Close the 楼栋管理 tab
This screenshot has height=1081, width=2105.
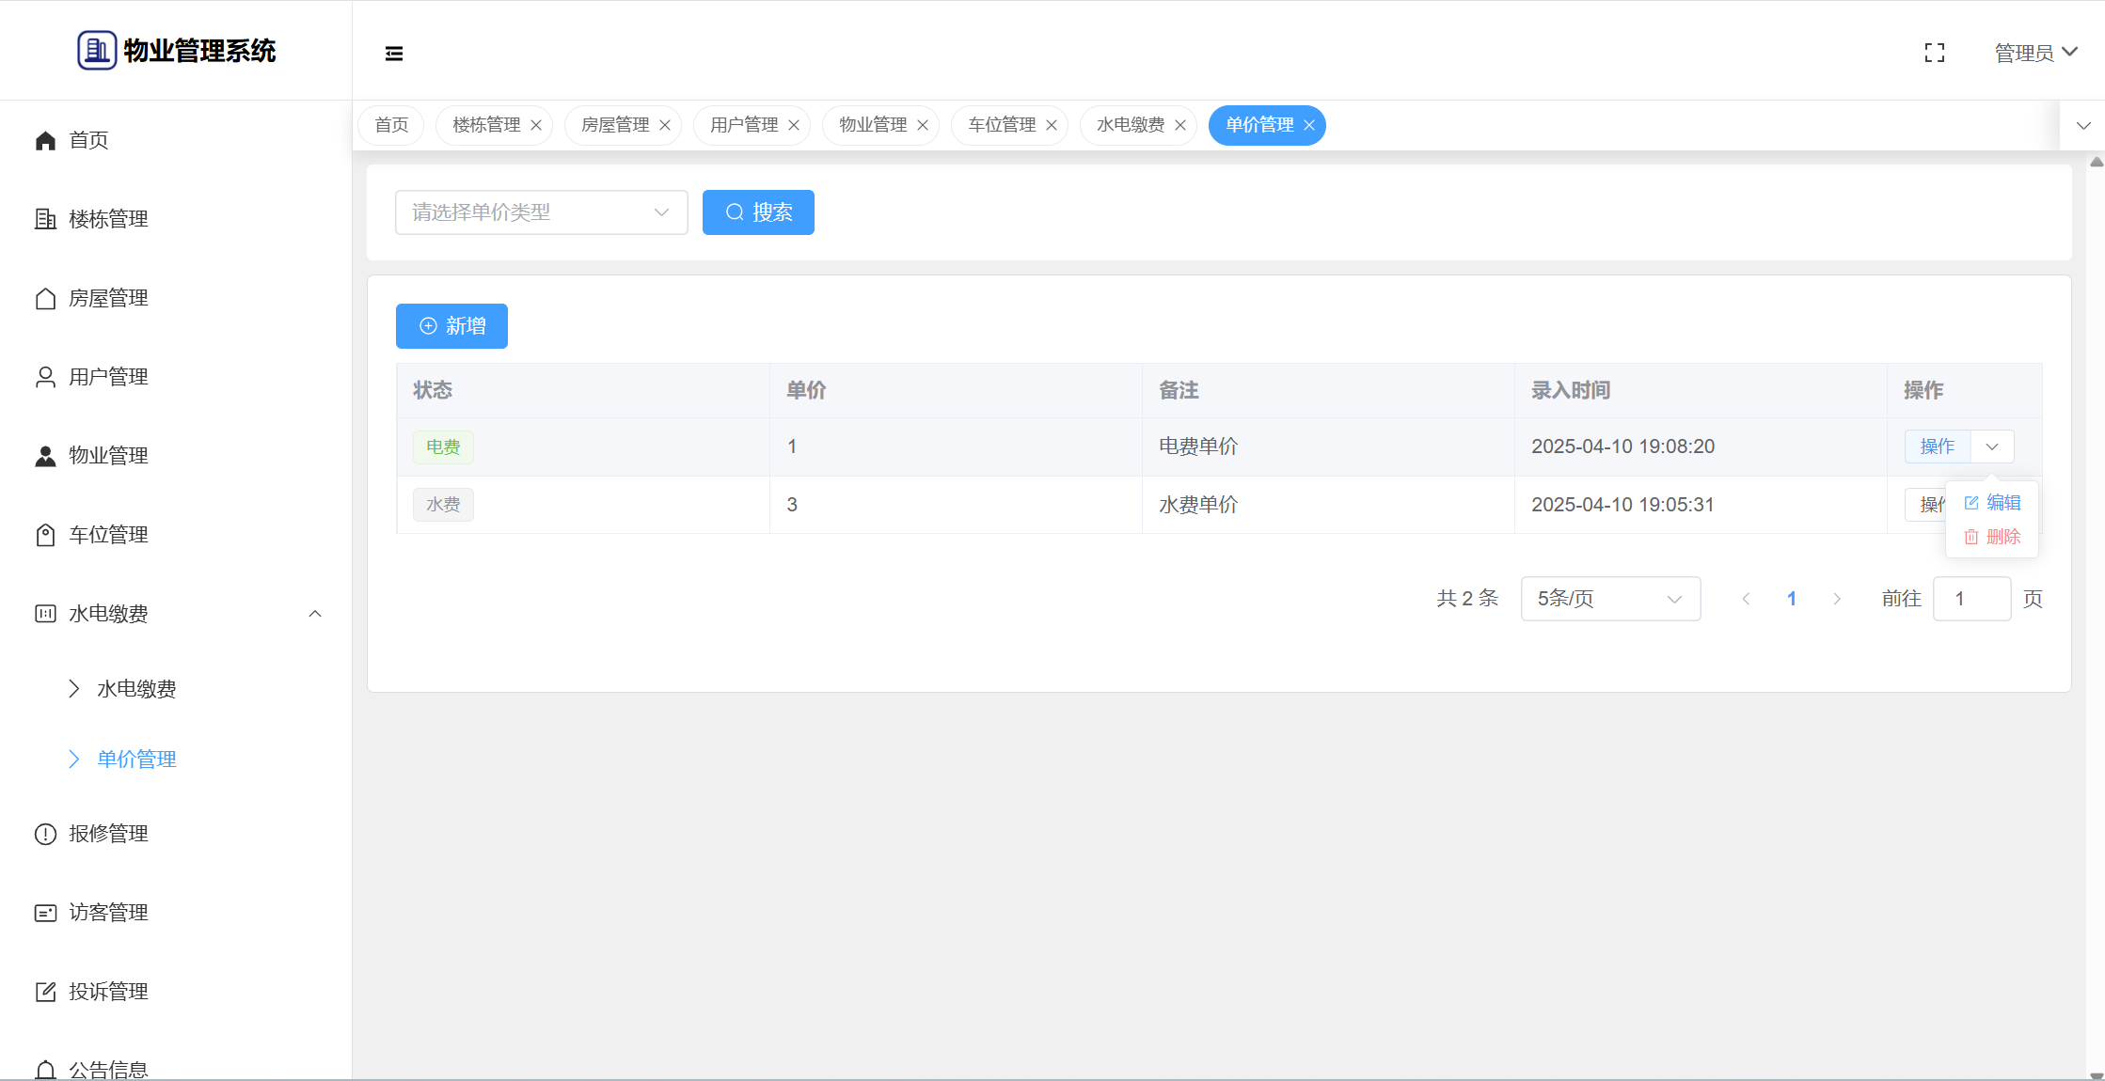point(536,126)
